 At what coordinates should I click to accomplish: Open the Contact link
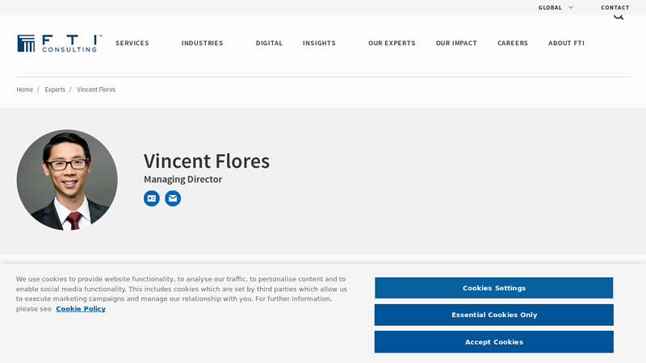615,7
